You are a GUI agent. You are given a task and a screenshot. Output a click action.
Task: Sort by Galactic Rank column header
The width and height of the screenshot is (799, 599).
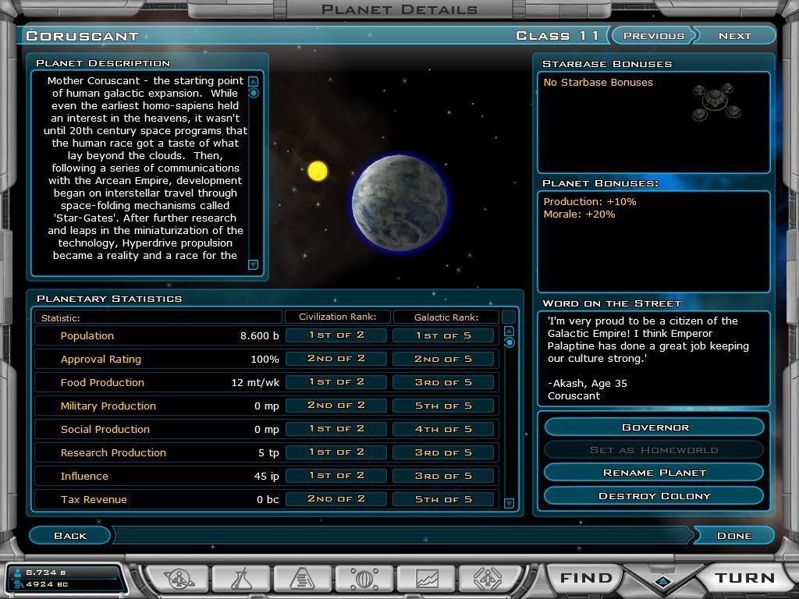click(x=446, y=317)
